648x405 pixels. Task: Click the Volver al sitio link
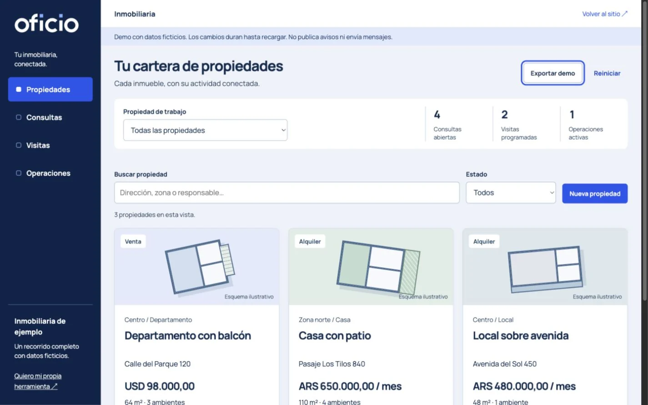605,14
